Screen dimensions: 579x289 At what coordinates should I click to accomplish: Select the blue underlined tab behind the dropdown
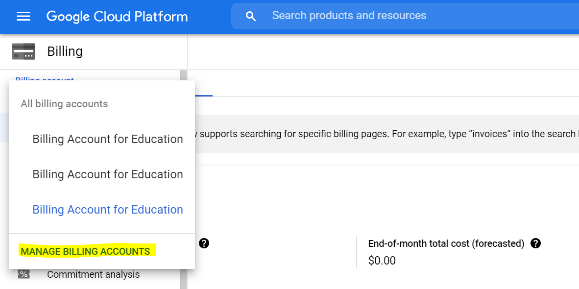201,88
